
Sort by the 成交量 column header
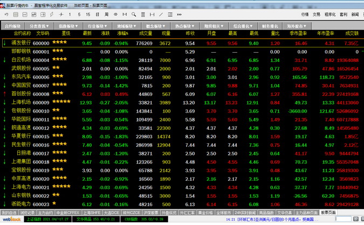[x=146, y=33]
